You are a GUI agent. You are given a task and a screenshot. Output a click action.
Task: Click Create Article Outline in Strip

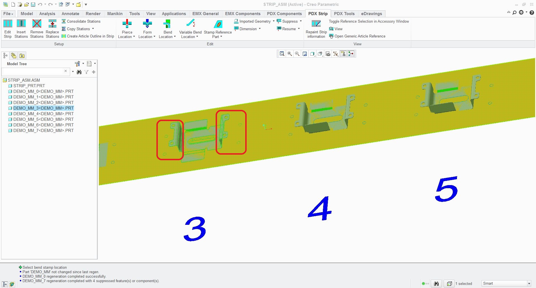click(x=88, y=36)
